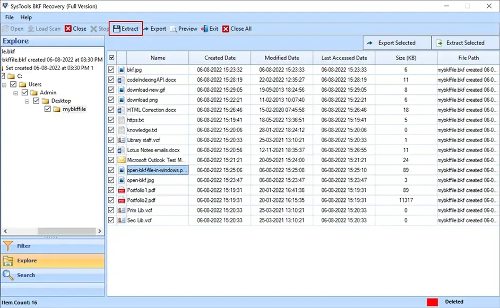Screen dimensions: 500x308
Task: Sort by the Created Date column header
Action: click(220, 58)
